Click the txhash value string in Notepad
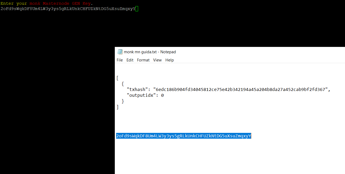Screen dimensions: 345x174 point(241,89)
